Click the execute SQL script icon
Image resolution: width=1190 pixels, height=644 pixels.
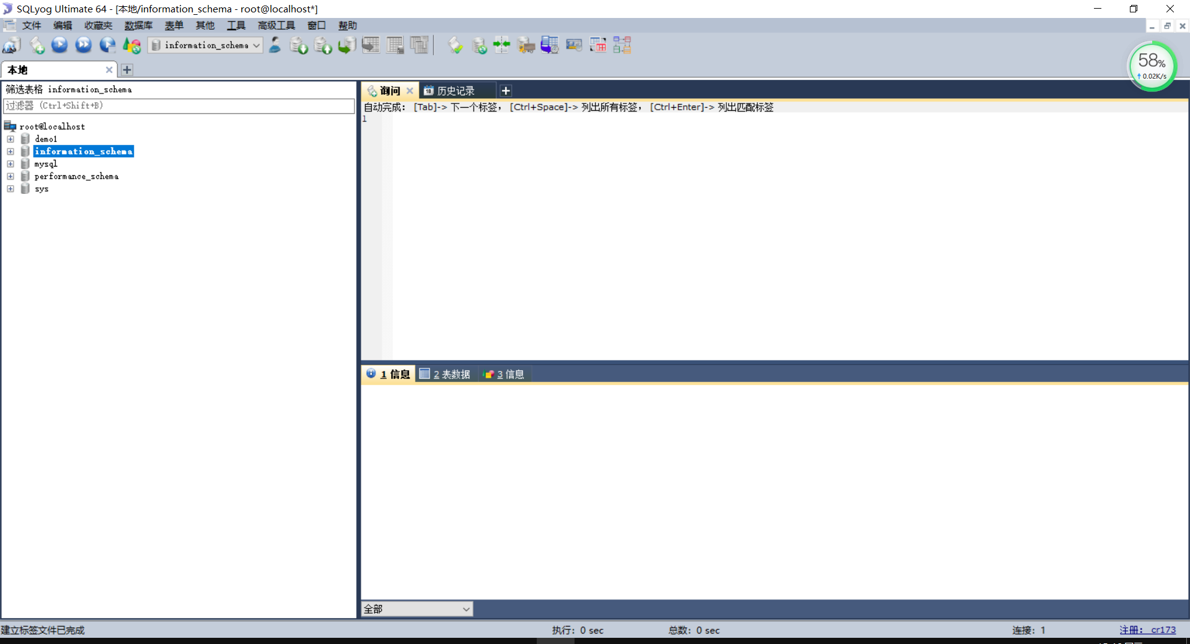[x=347, y=45]
